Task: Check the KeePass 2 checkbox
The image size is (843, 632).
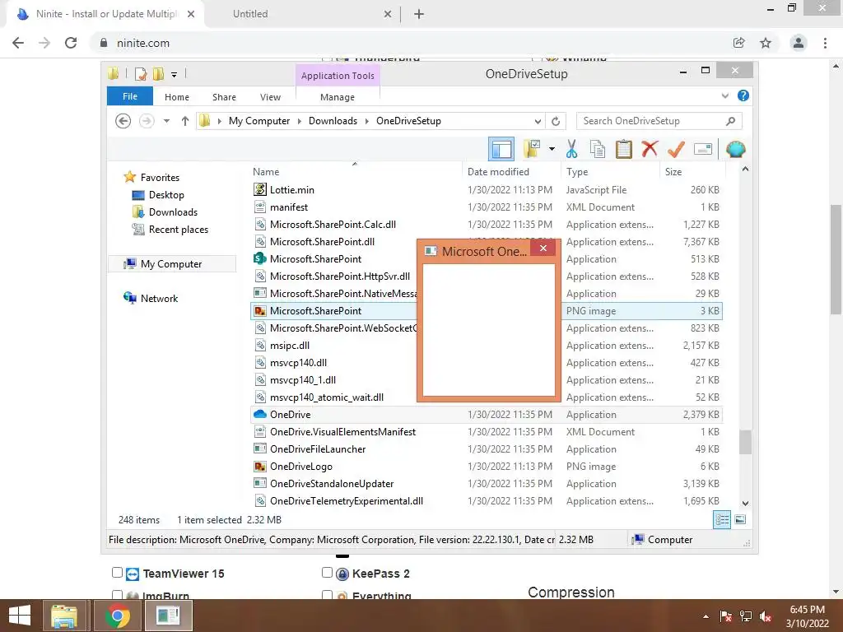Action: [x=327, y=573]
